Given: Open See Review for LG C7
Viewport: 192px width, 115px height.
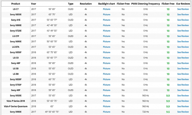Looking at the screenshot, I should (183, 9).
